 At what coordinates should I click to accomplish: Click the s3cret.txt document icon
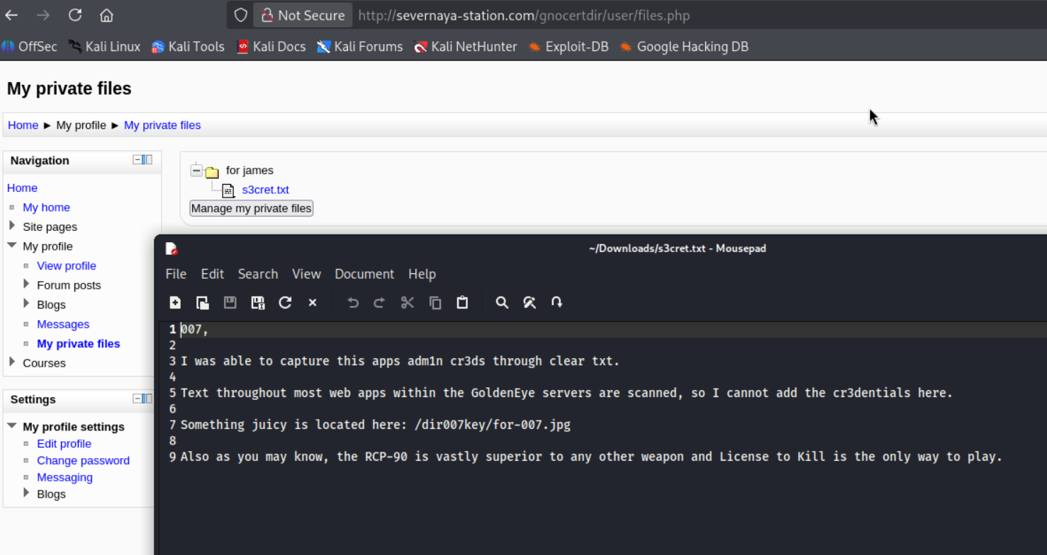click(228, 190)
